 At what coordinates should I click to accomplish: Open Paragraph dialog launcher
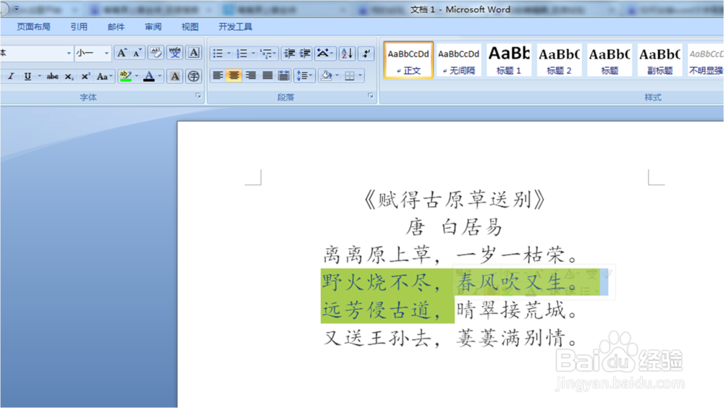(x=370, y=95)
